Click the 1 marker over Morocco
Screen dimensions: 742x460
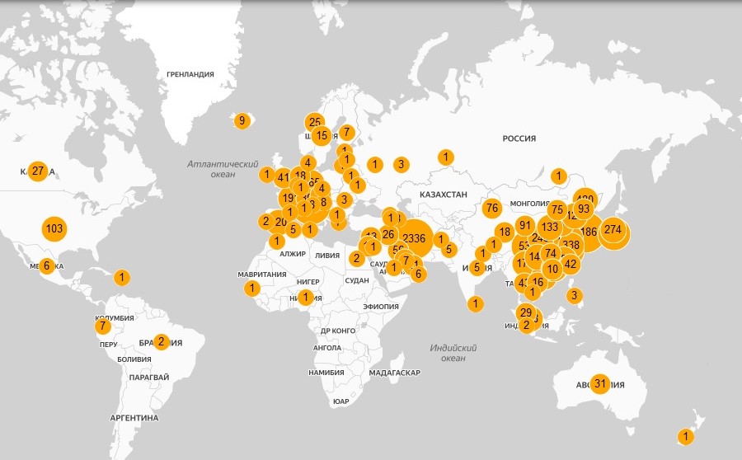pyautogui.click(x=277, y=242)
